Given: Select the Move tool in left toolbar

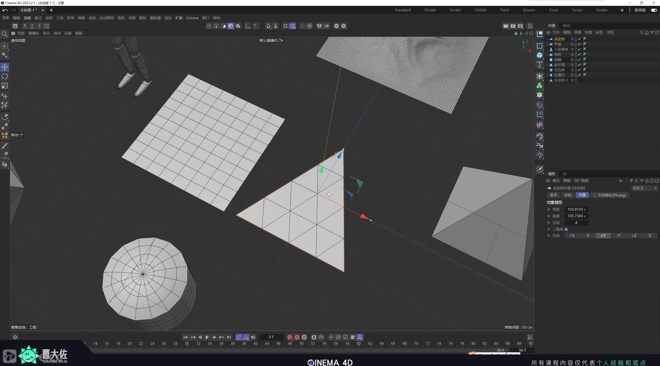Looking at the screenshot, I should tap(5, 67).
